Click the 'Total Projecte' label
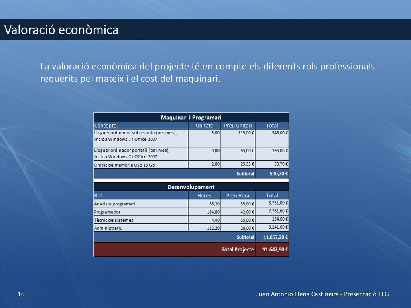This screenshot has width=411, height=308. coord(238,249)
